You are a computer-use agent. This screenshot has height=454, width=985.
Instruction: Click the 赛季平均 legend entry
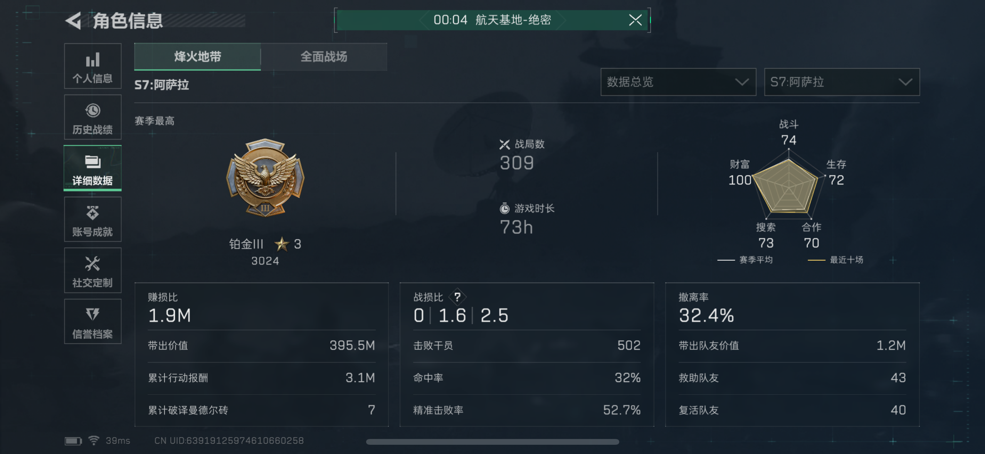(745, 260)
